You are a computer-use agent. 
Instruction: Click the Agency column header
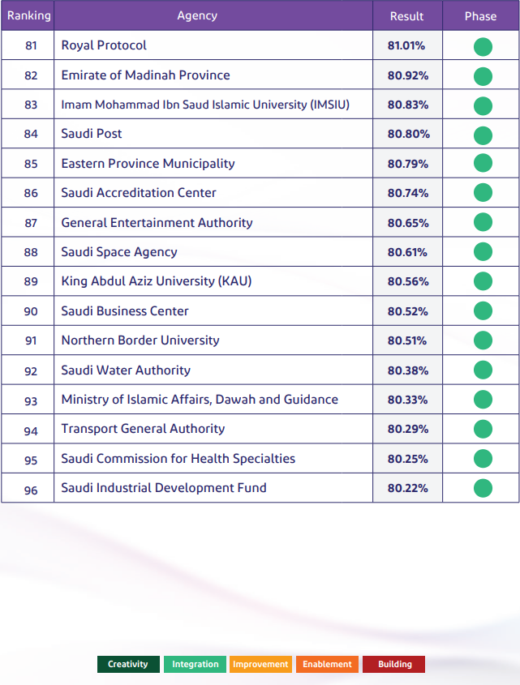(x=197, y=15)
